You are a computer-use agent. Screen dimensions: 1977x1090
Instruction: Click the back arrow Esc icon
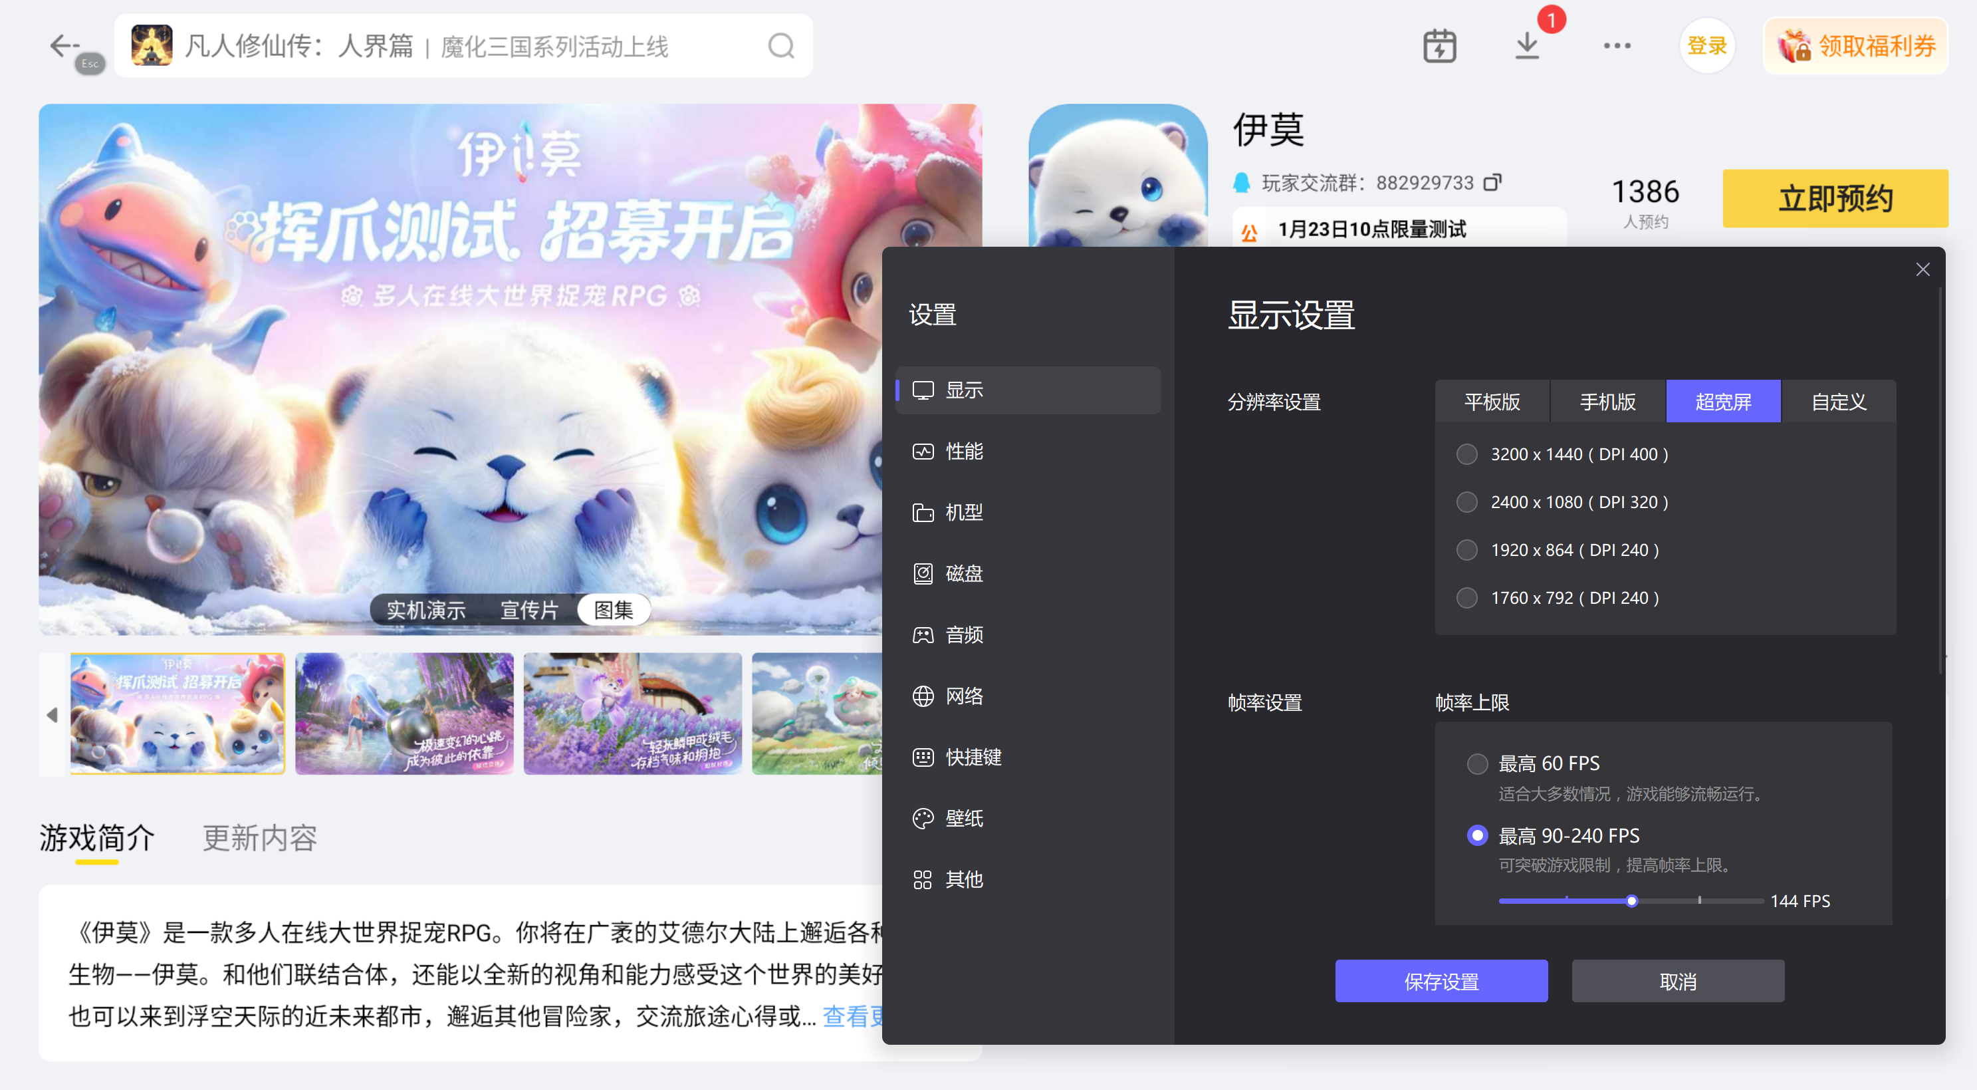(x=64, y=46)
